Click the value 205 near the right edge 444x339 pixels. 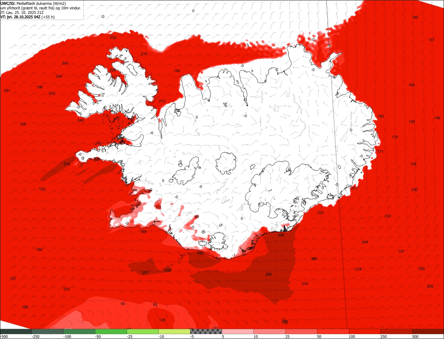click(430, 286)
